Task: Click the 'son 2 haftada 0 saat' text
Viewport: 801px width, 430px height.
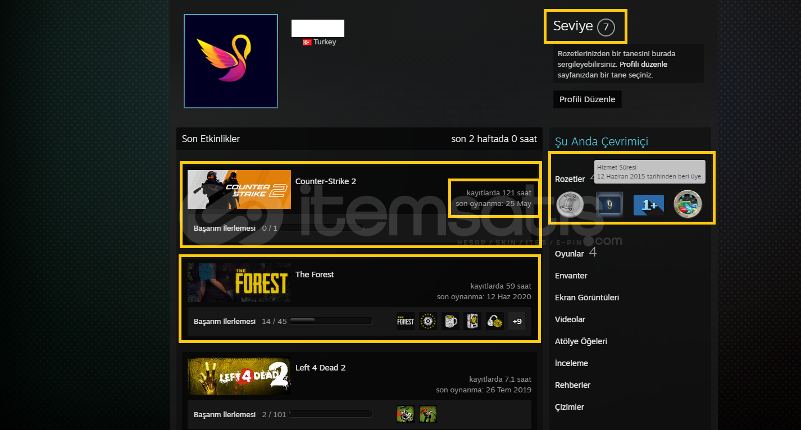Action: pyautogui.click(x=494, y=139)
